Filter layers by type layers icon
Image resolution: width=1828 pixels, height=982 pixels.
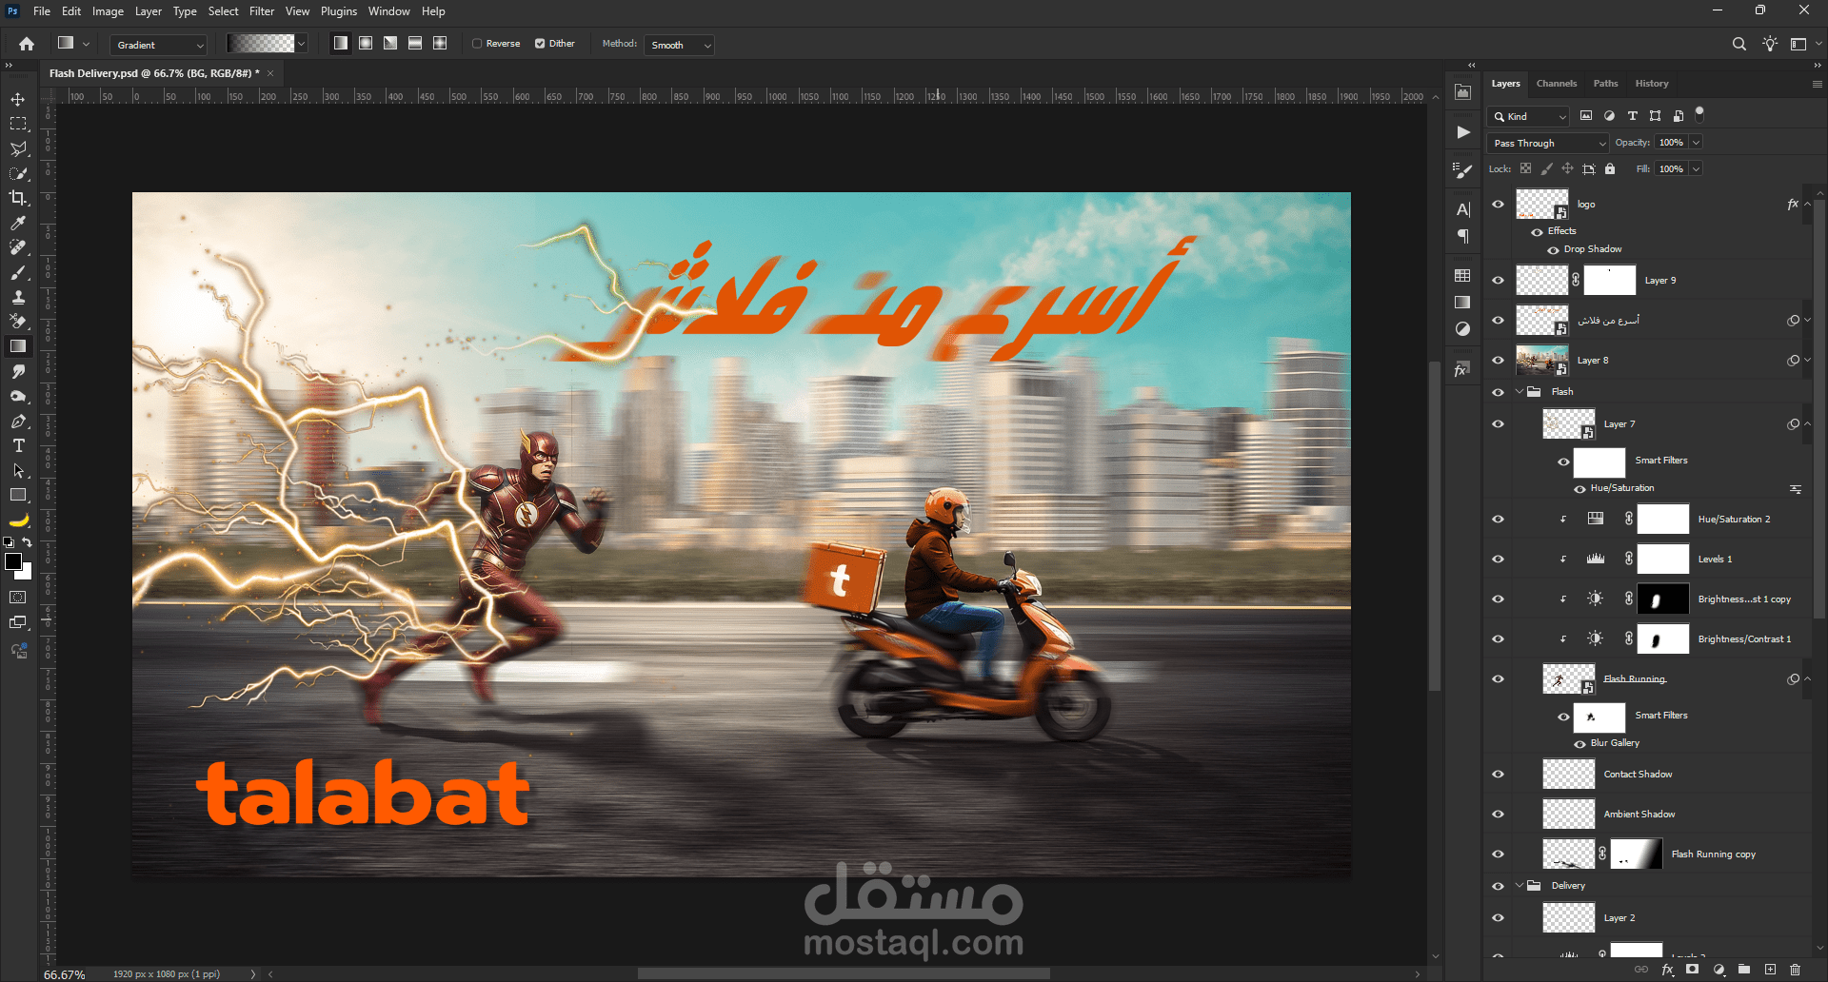click(1632, 116)
